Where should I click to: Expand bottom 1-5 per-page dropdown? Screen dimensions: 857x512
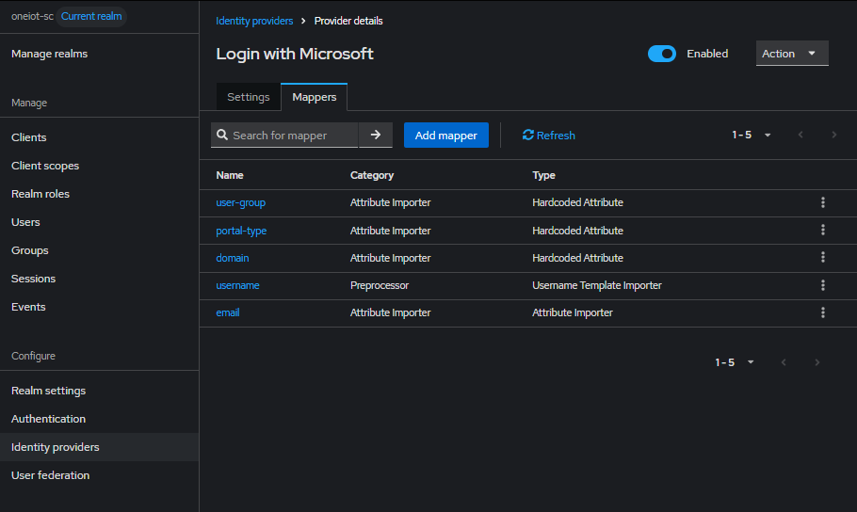(x=735, y=362)
